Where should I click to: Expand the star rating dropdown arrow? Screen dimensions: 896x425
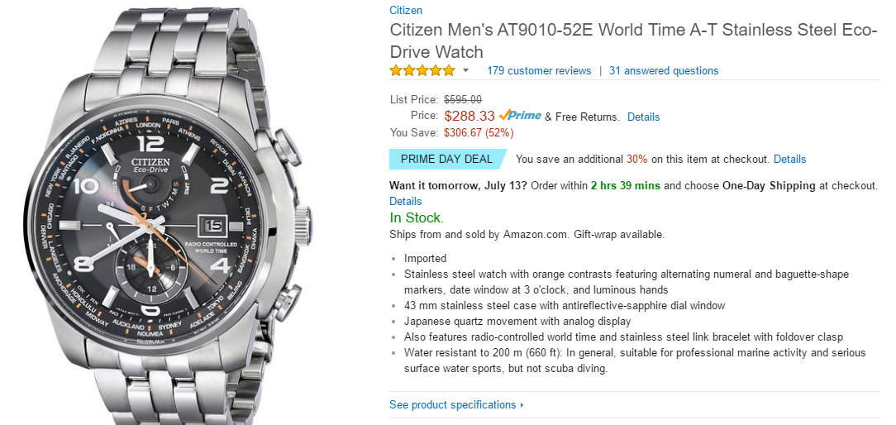pos(465,70)
